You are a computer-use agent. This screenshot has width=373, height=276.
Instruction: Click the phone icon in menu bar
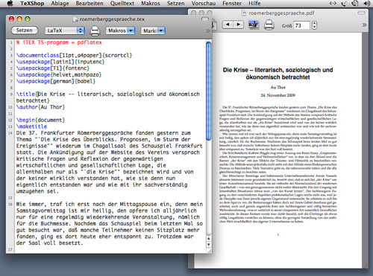coord(344,3)
